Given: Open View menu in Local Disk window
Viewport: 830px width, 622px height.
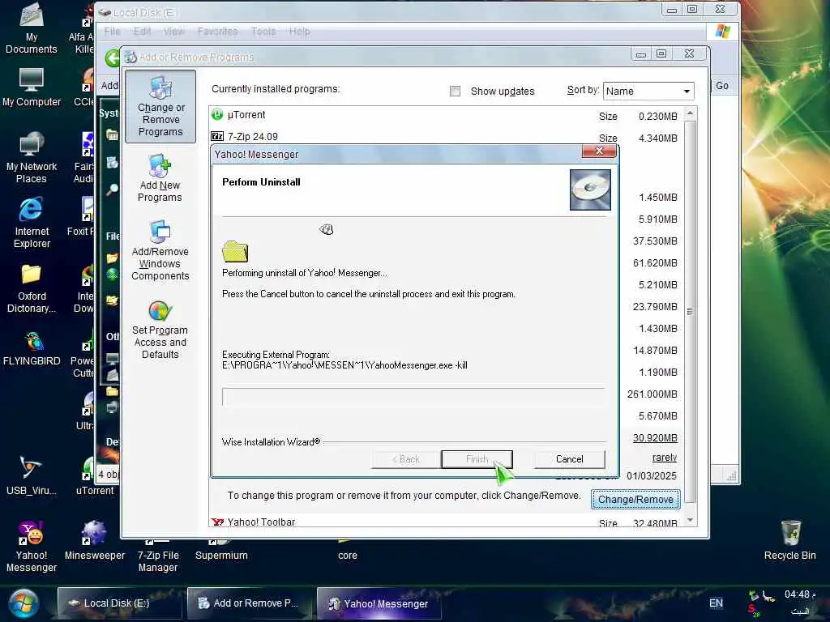Looking at the screenshot, I should point(173,32).
